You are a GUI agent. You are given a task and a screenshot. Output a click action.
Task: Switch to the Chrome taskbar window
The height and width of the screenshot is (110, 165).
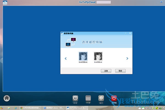(x=30, y=108)
